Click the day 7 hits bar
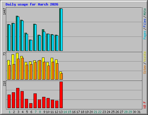This screenshot has height=115, width=148. (34, 37)
